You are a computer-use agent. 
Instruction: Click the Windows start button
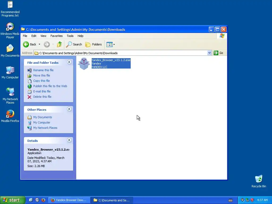pyautogui.click(x=12, y=200)
